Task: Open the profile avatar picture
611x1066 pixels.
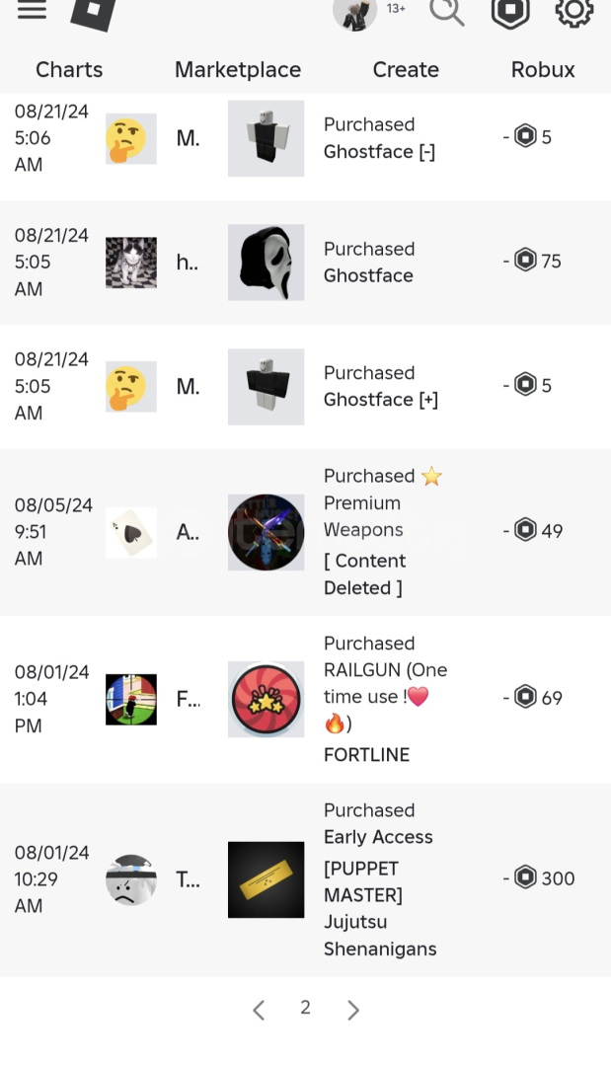Action: coord(354,13)
